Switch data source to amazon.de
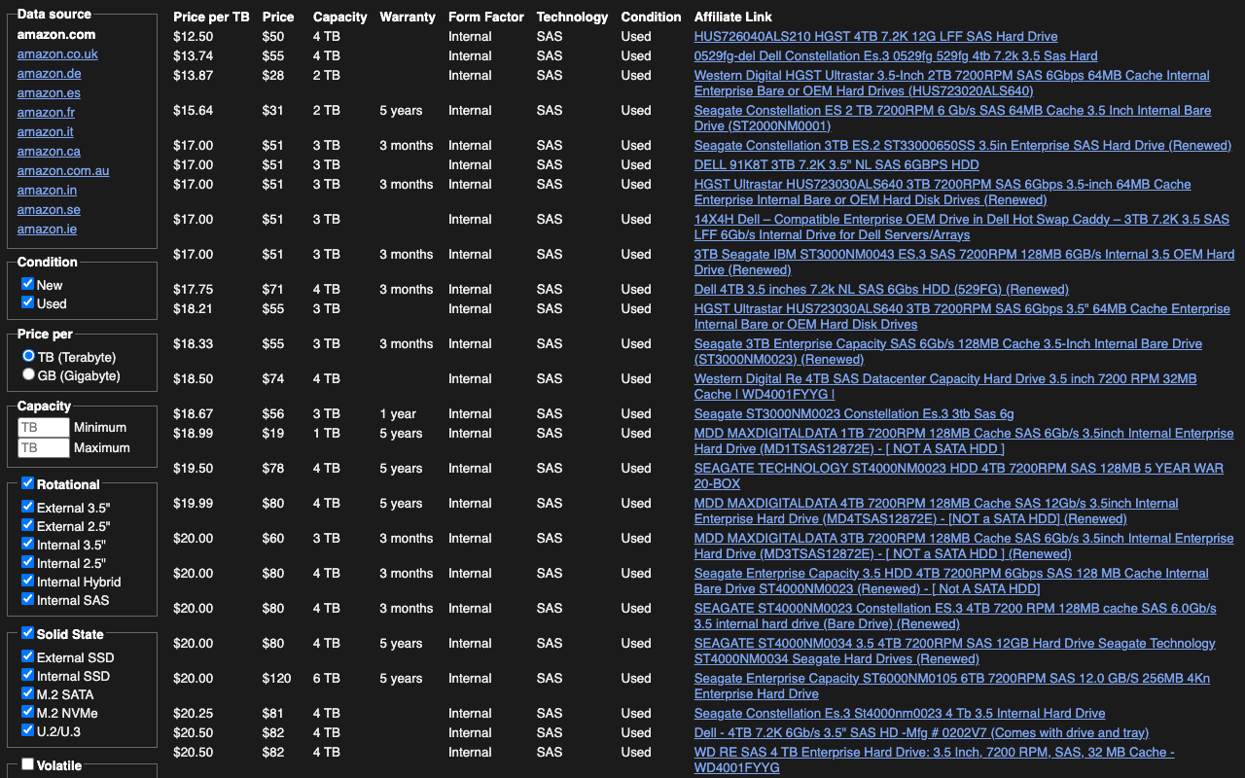 [49, 74]
